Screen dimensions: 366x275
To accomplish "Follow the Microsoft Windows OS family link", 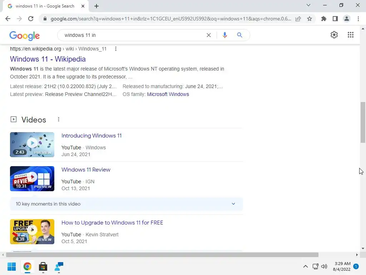I will coord(168,94).
